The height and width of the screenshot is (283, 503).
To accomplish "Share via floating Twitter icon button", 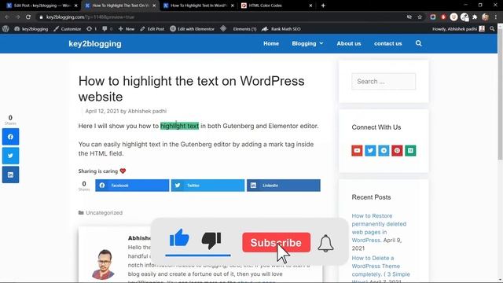I will pyautogui.click(x=10, y=156).
